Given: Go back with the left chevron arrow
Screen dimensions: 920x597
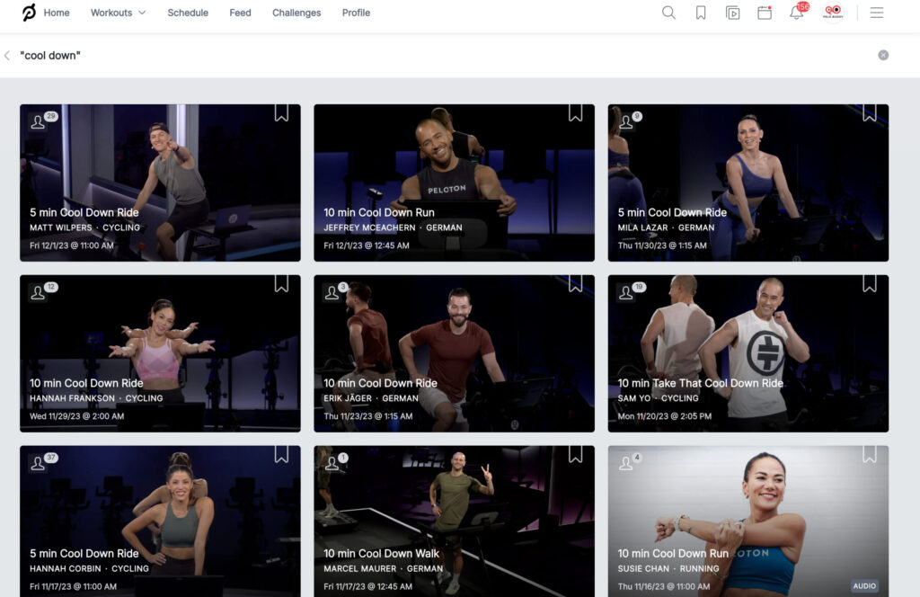Looking at the screenshot, I should [x=7, y=55].
